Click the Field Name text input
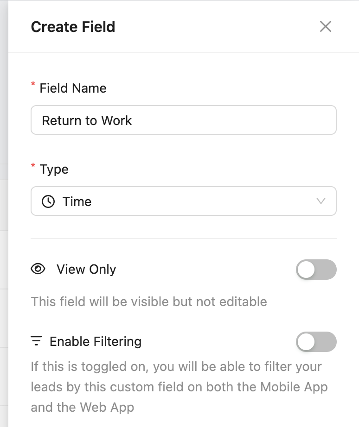Viewport: 359px width, 427px height. [x=183, y=120]
